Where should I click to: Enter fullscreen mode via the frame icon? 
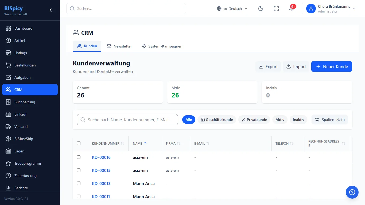(276, 9)
